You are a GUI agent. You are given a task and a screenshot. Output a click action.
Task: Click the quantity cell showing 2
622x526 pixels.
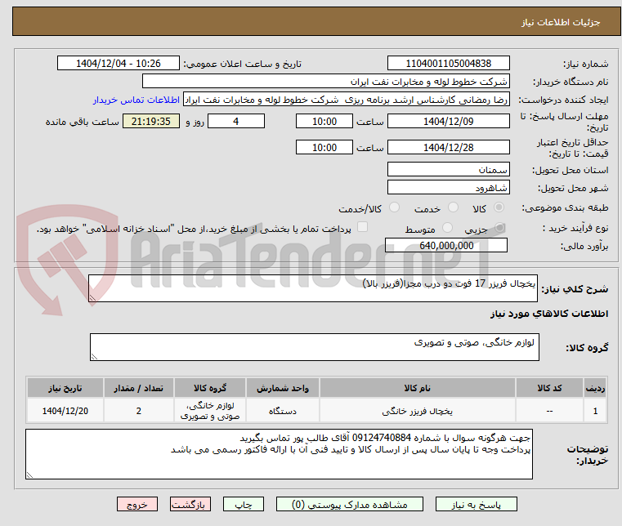pos(139,411)
